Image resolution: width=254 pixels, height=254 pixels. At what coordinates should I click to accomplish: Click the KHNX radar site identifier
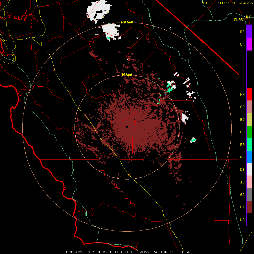[x=145, y=252]
